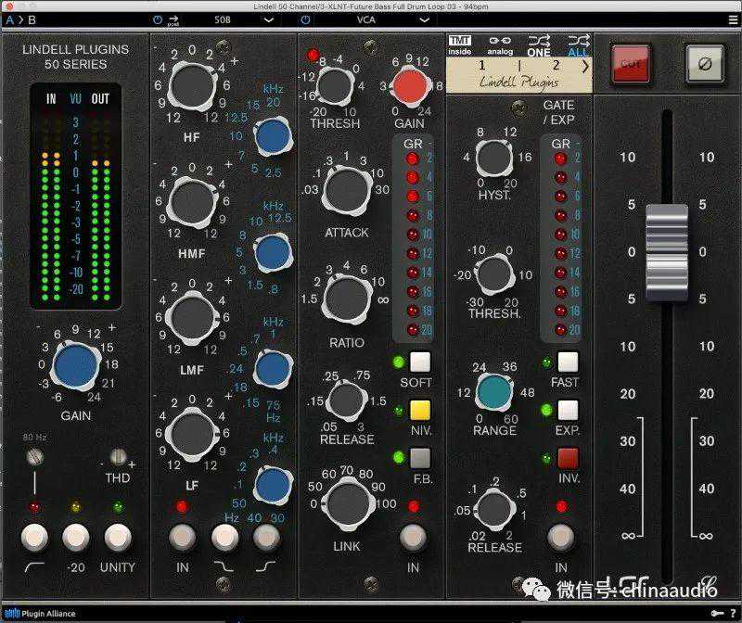This screenshot has height=623, width=742.
Task: Switch to the B preset slot
Action: (x=32, y=19)
